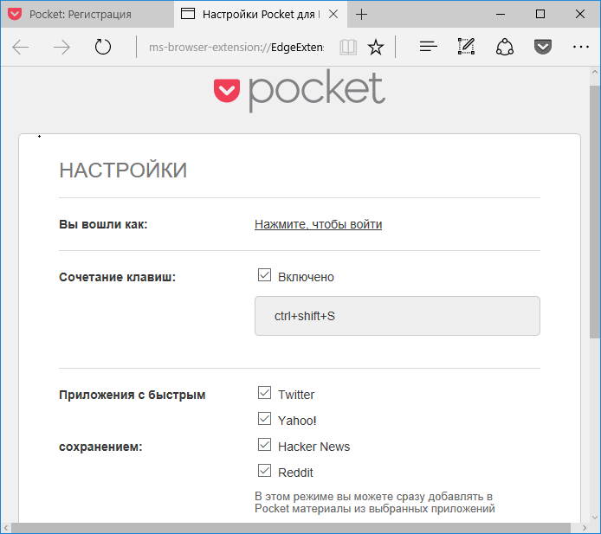The width and height of the screenshot is (601, 534).
Task: Click the vertical scrollbar thumb
Action: 595,212
